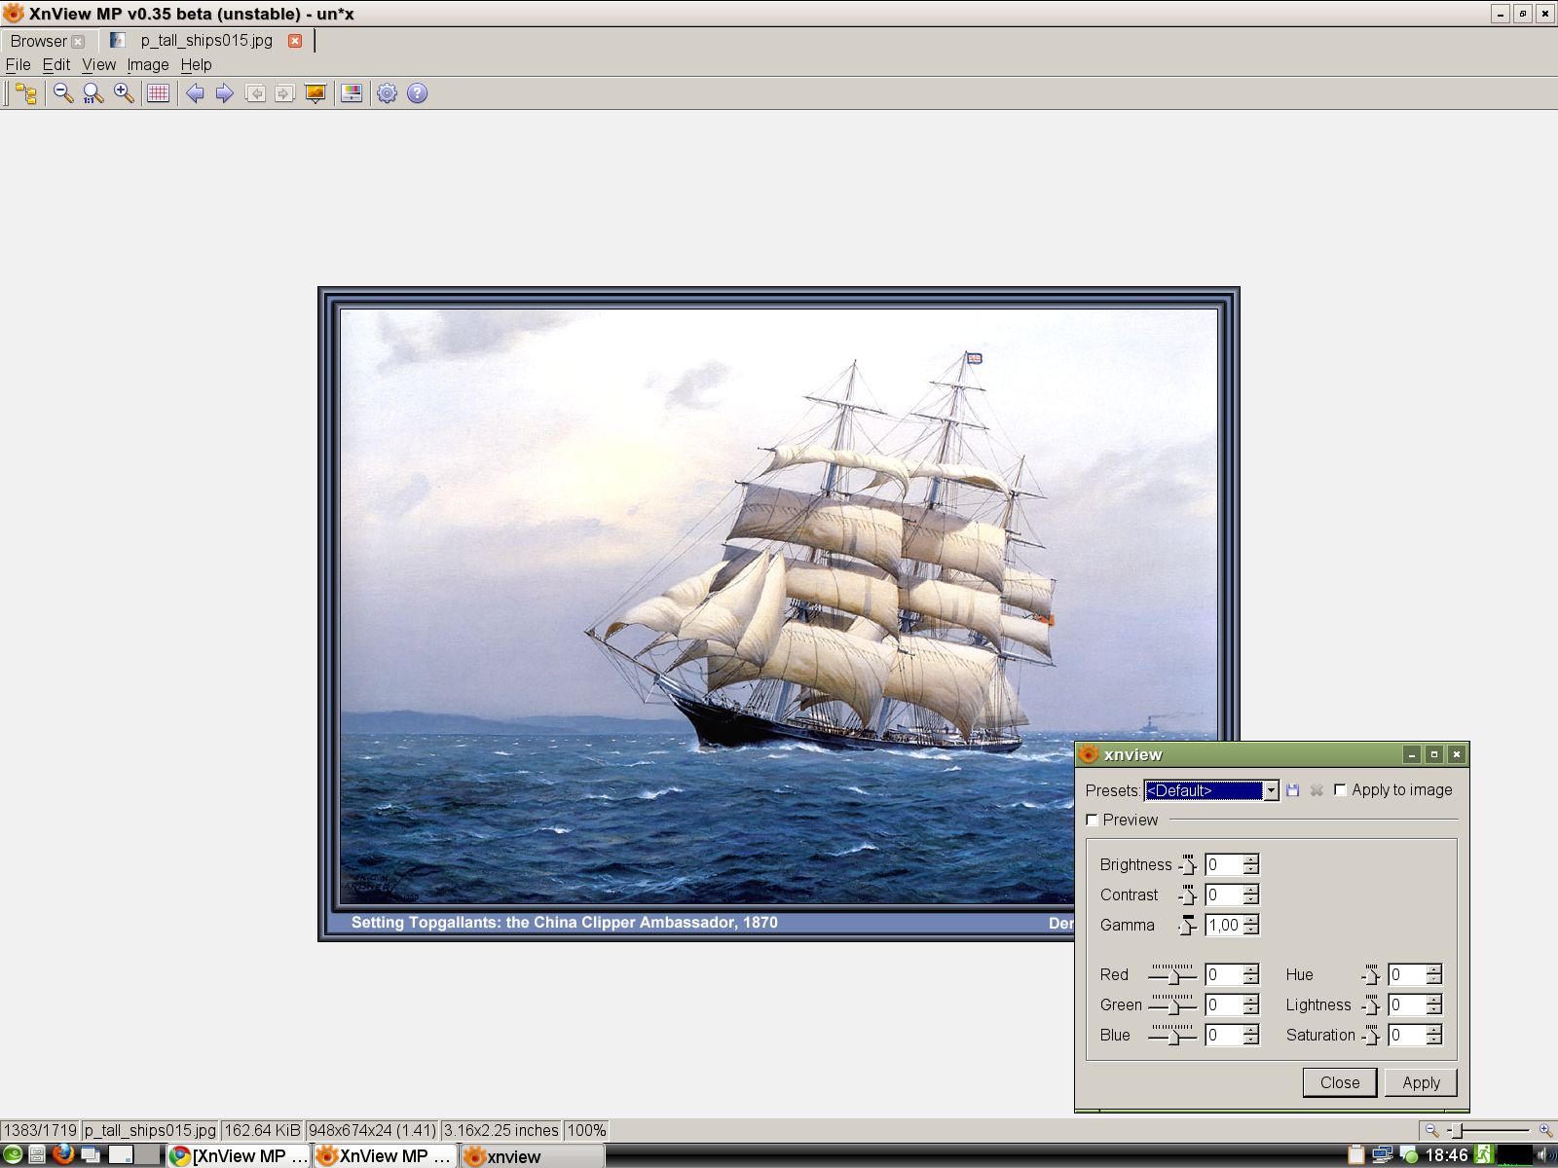This screenshot has height=1168, width=1558.
Task: Click the Lightness slider handle
Action: [1371, 1005]
